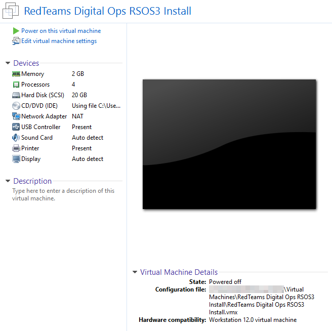
Task: Click the USB Controller icon
Action: 16,127
